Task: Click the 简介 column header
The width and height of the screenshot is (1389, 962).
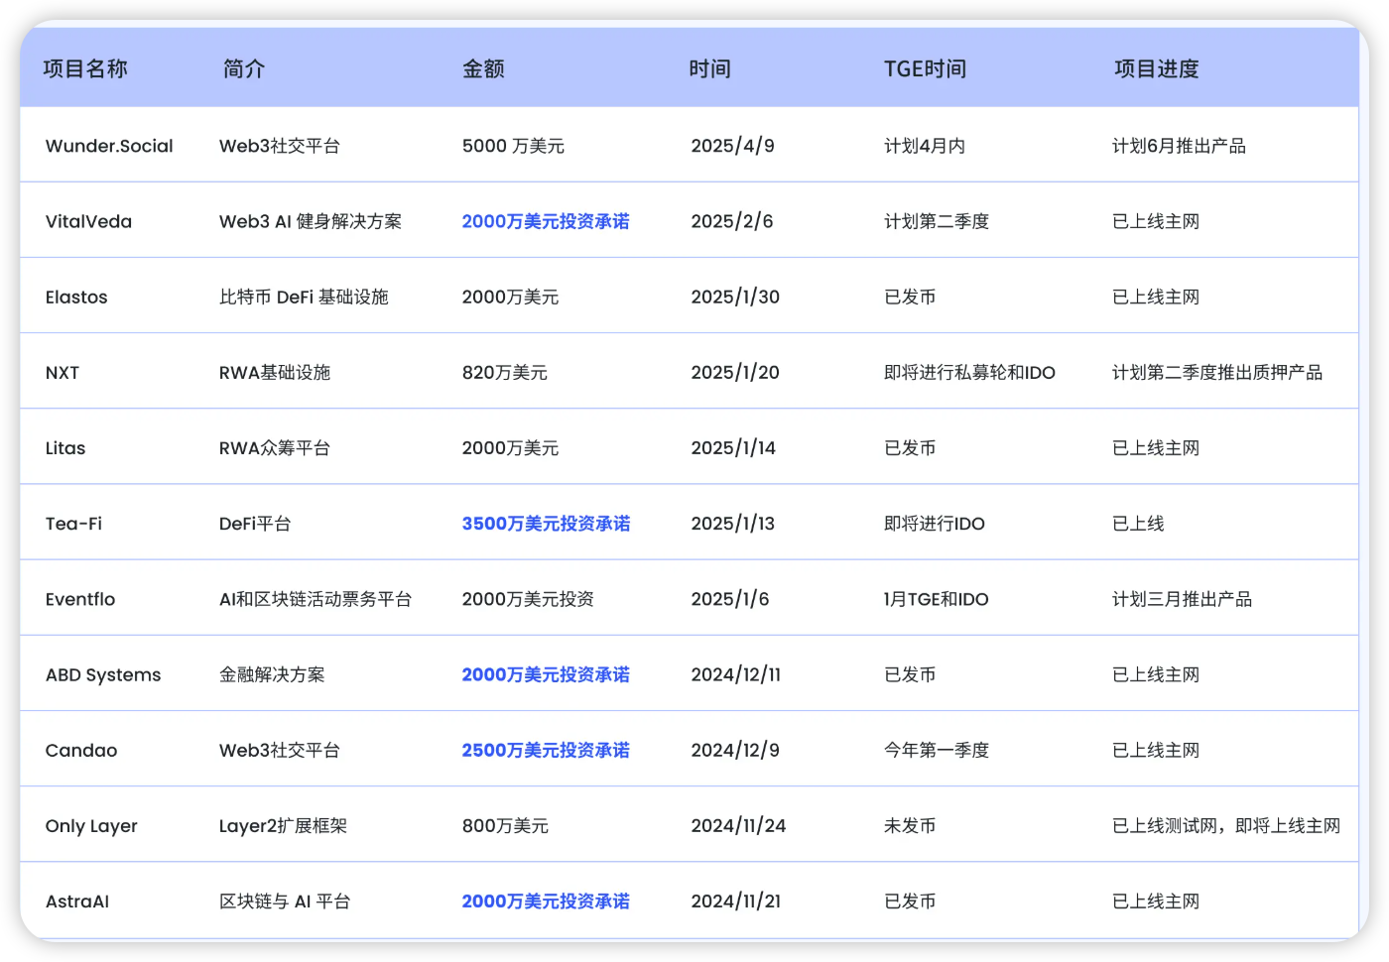Action: coord(244,68)
